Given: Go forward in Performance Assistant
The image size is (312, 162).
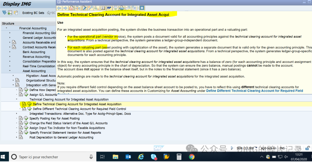Looking at the screenshot, I should (65, 8).
